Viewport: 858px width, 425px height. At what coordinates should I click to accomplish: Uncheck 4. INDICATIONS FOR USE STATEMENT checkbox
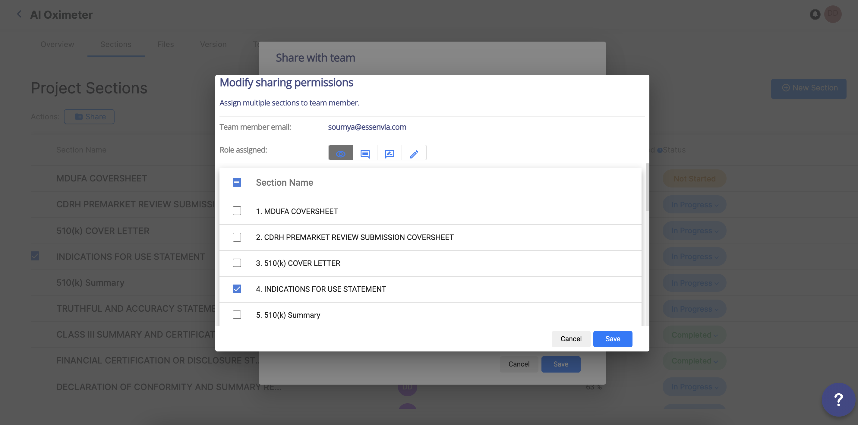pos(237,289)
